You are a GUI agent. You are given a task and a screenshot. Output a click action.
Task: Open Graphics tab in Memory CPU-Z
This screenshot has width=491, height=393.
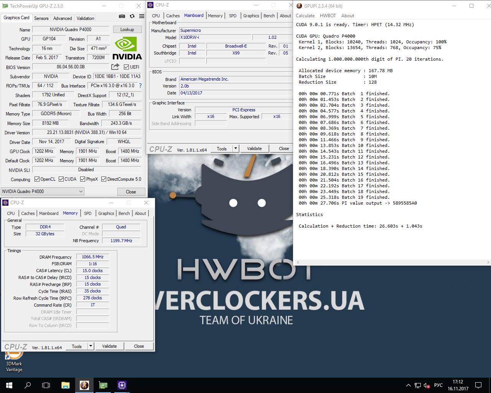pyautogui.click(x=106, y=213)
